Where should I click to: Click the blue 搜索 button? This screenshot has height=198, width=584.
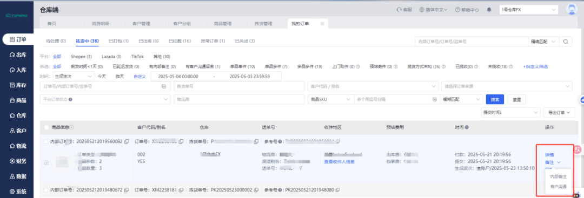(x=495, y=100)
